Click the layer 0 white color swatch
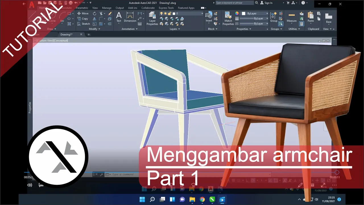This screenshot has width=364, height=205. 173,13
